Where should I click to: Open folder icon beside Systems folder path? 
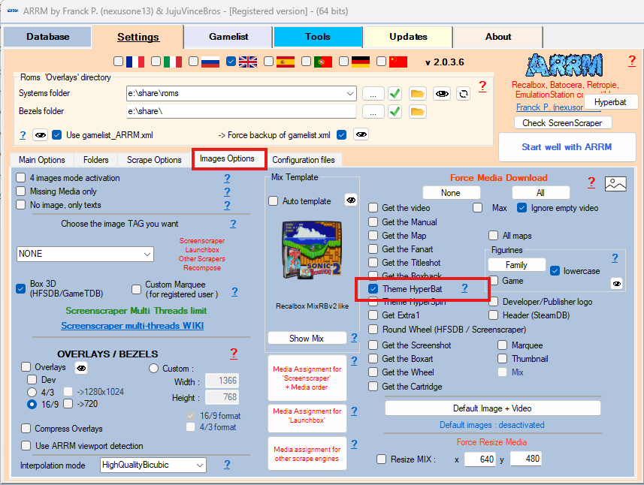pyautogui.click(x=417, y=93)
